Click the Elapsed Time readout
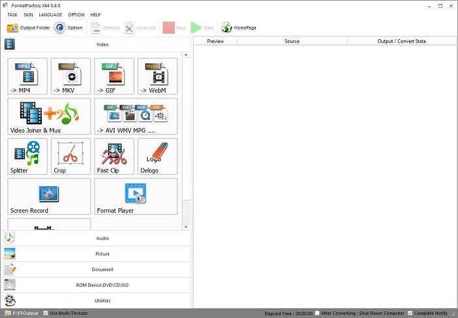458x318 pixels. [x=289, y=313]
